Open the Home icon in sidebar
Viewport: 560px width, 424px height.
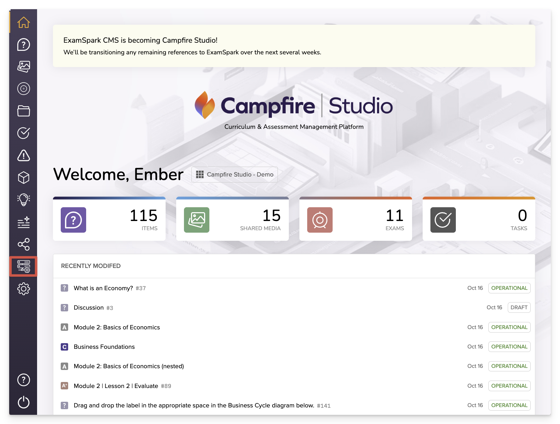click(24, 22)
